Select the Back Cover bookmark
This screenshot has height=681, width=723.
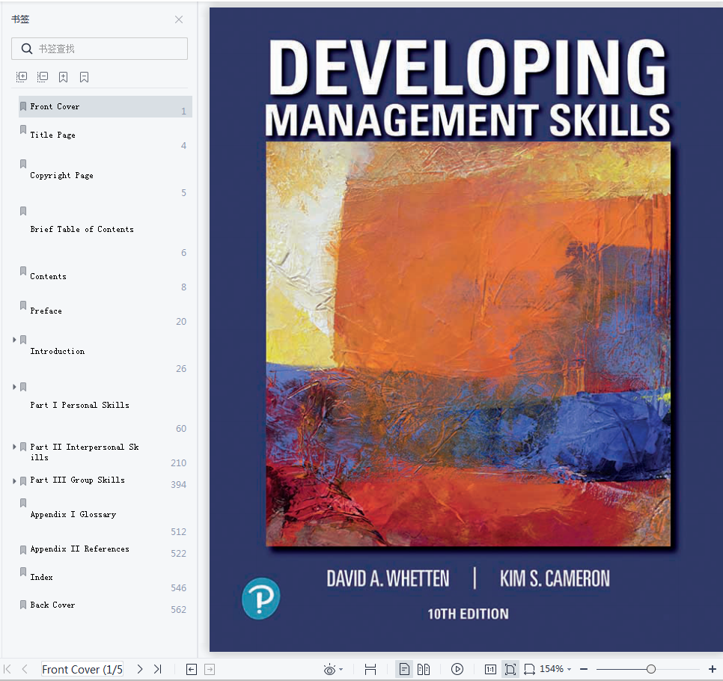pyautogui.click(x=52, y=605)
